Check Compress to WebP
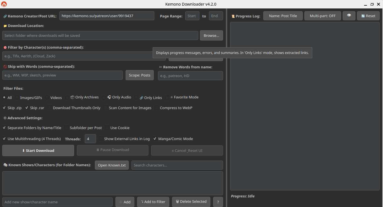 point(157,108)
